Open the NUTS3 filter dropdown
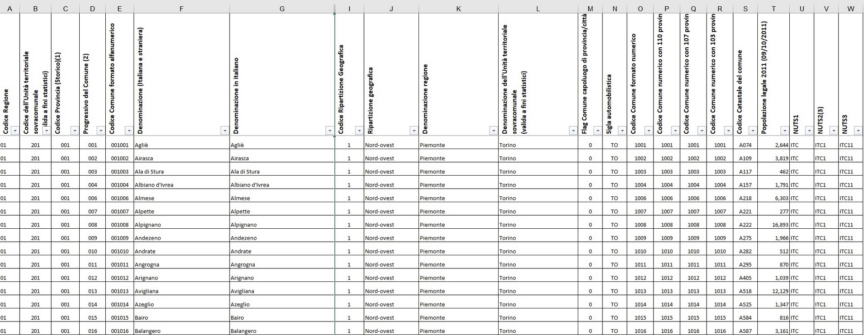 (858, 131)
